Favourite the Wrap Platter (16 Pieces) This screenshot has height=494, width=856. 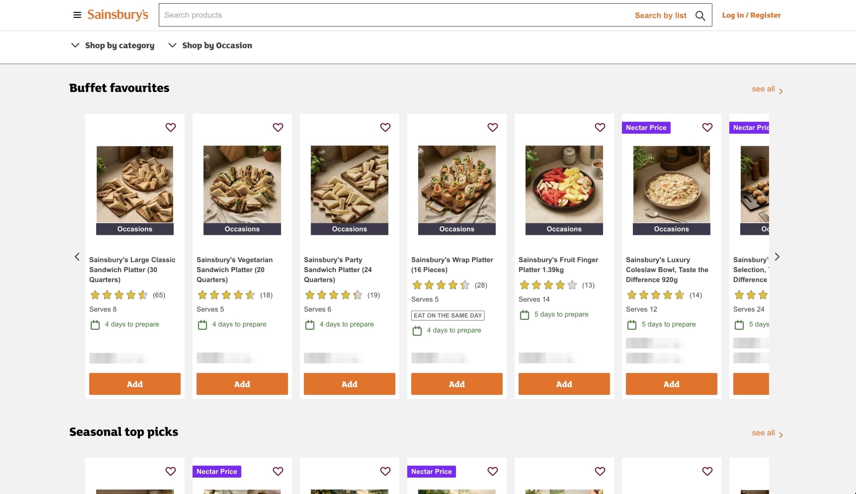492,127
